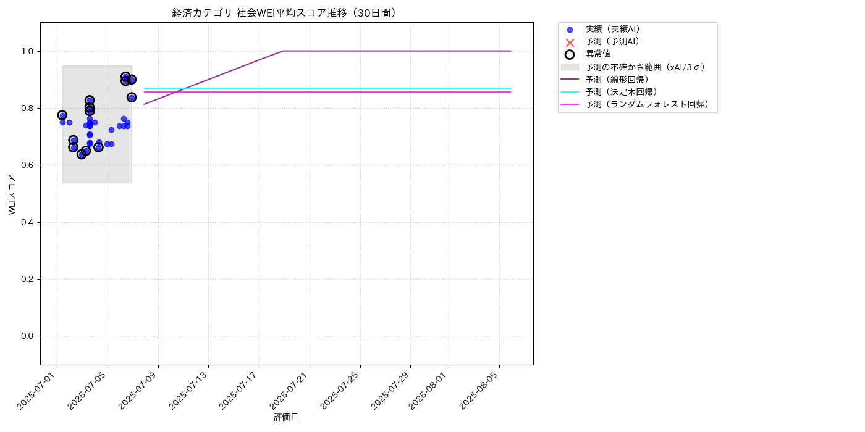Click the red X legend marker for 予測AI
This screenshot has height=432, width=865.
coord(570,42)
